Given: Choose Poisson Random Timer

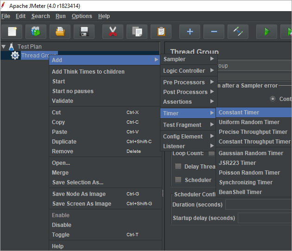Looking at the screenshot, I should click(x=254, y=172).
